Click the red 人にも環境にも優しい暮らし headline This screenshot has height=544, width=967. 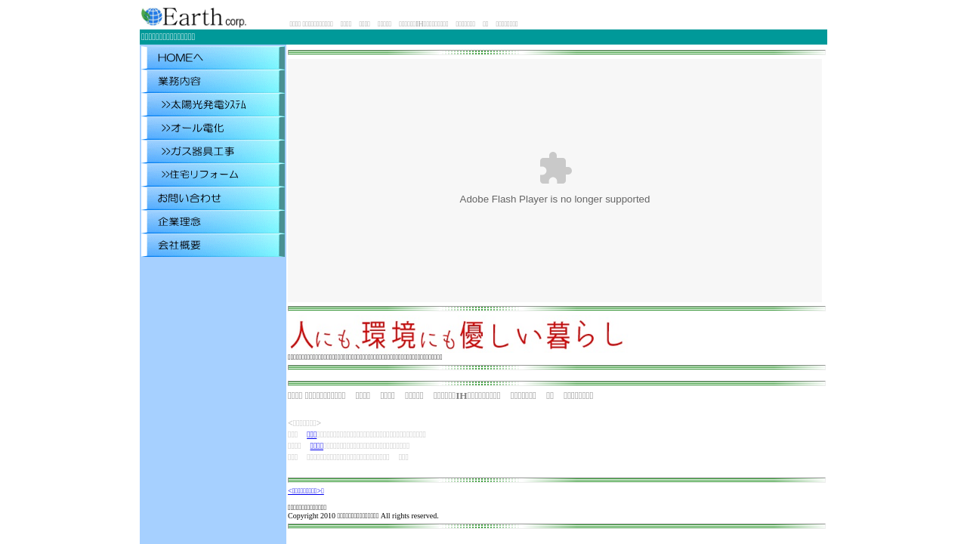click(456, 335)
